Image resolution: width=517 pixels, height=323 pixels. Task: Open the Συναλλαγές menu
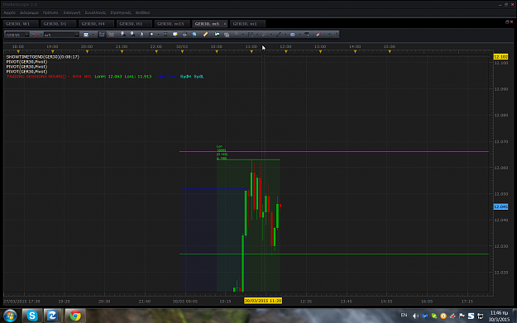95,12
